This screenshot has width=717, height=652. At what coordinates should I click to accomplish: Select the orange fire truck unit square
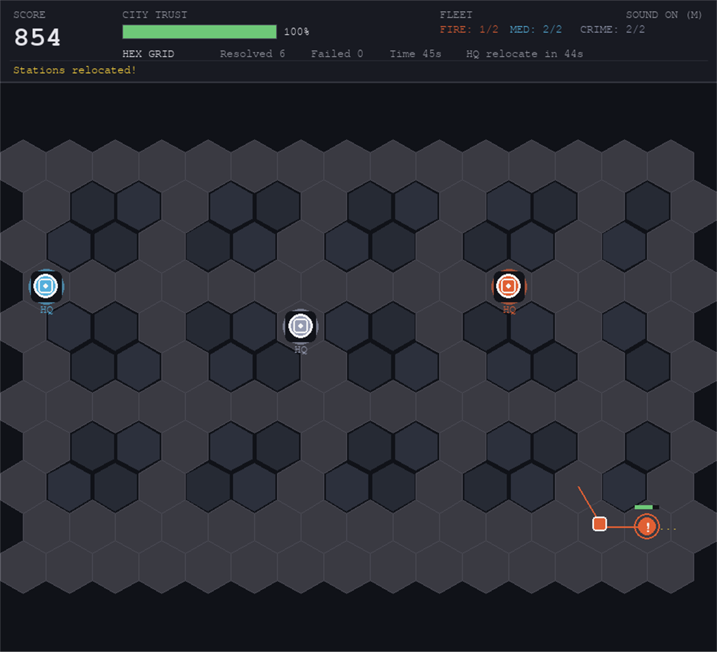click(x=599, y=524)
